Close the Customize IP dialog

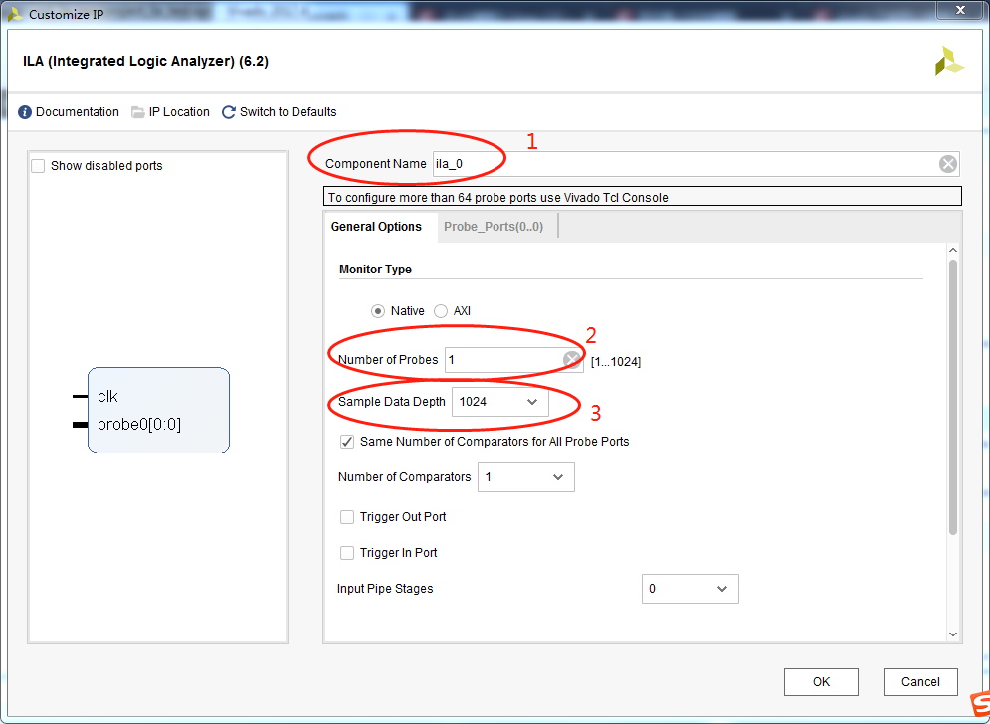960,10
